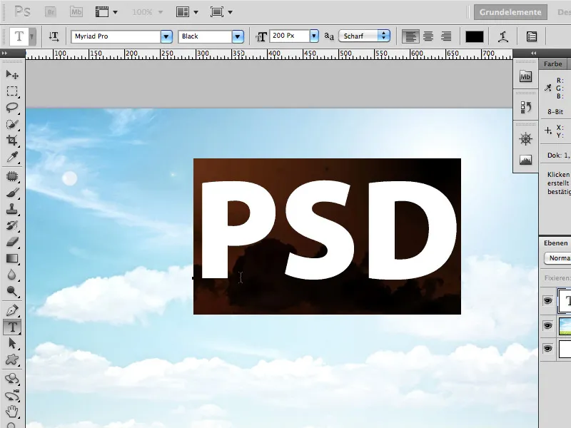Image resolution: width=571 pixels, height=428 pixels.
Task: Open the Navigator panel icon
Action: (525, 139)
